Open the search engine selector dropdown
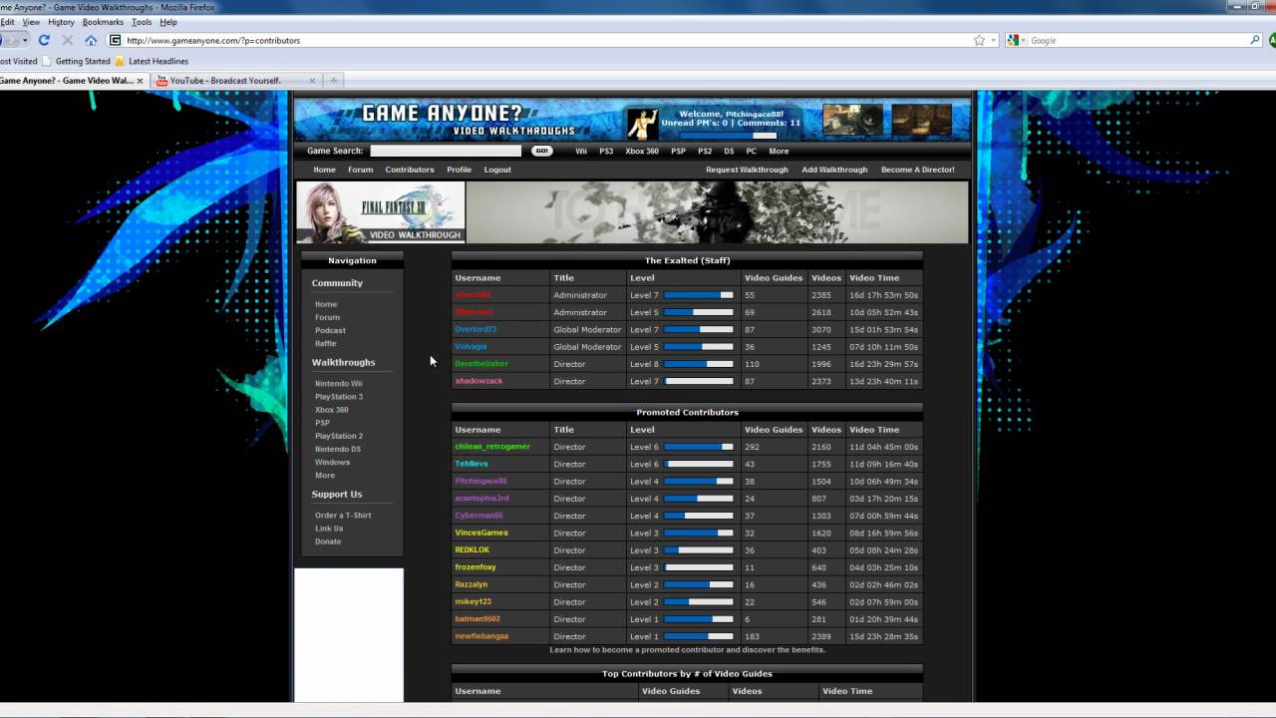Viewport: 1276px width, 718px height. click(x=1017, y=40)
